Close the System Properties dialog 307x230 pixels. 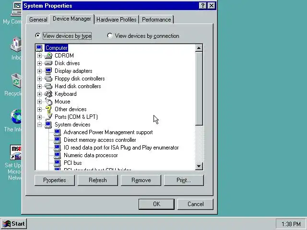click(212, 6)
